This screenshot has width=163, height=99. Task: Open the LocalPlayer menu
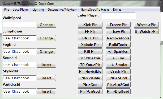(x=21, y=10)
